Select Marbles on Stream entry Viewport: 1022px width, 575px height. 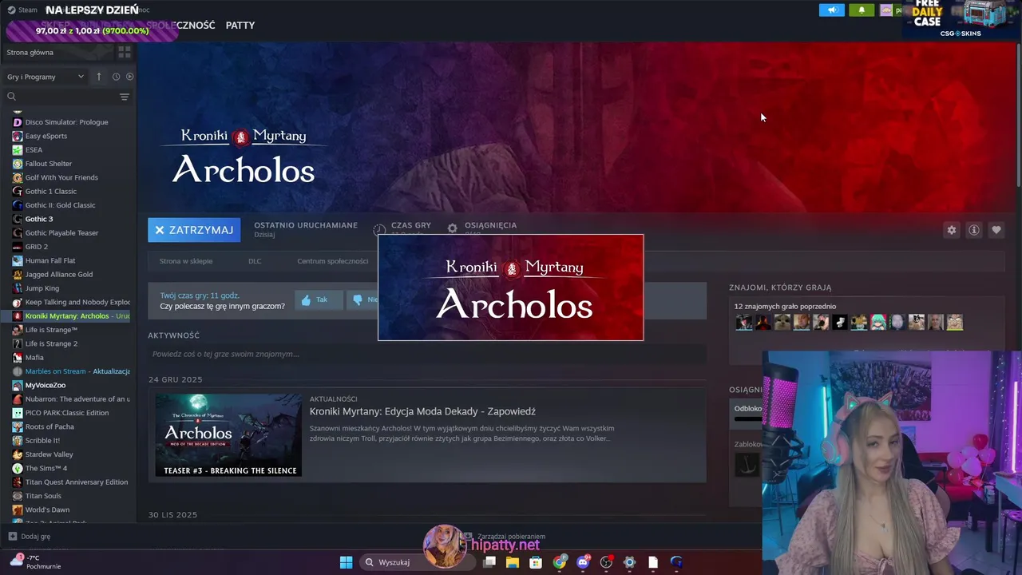point(77,371)
